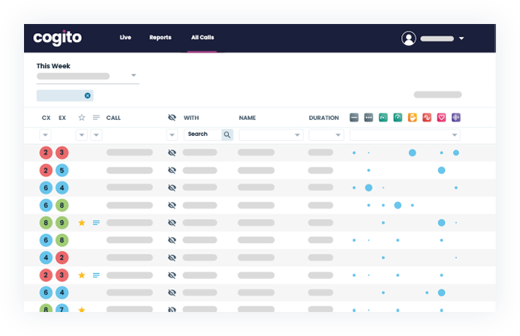Screen dimensions: 520x336
Task: Click the green sparkle speedometer icon
Action: (383, 118)
